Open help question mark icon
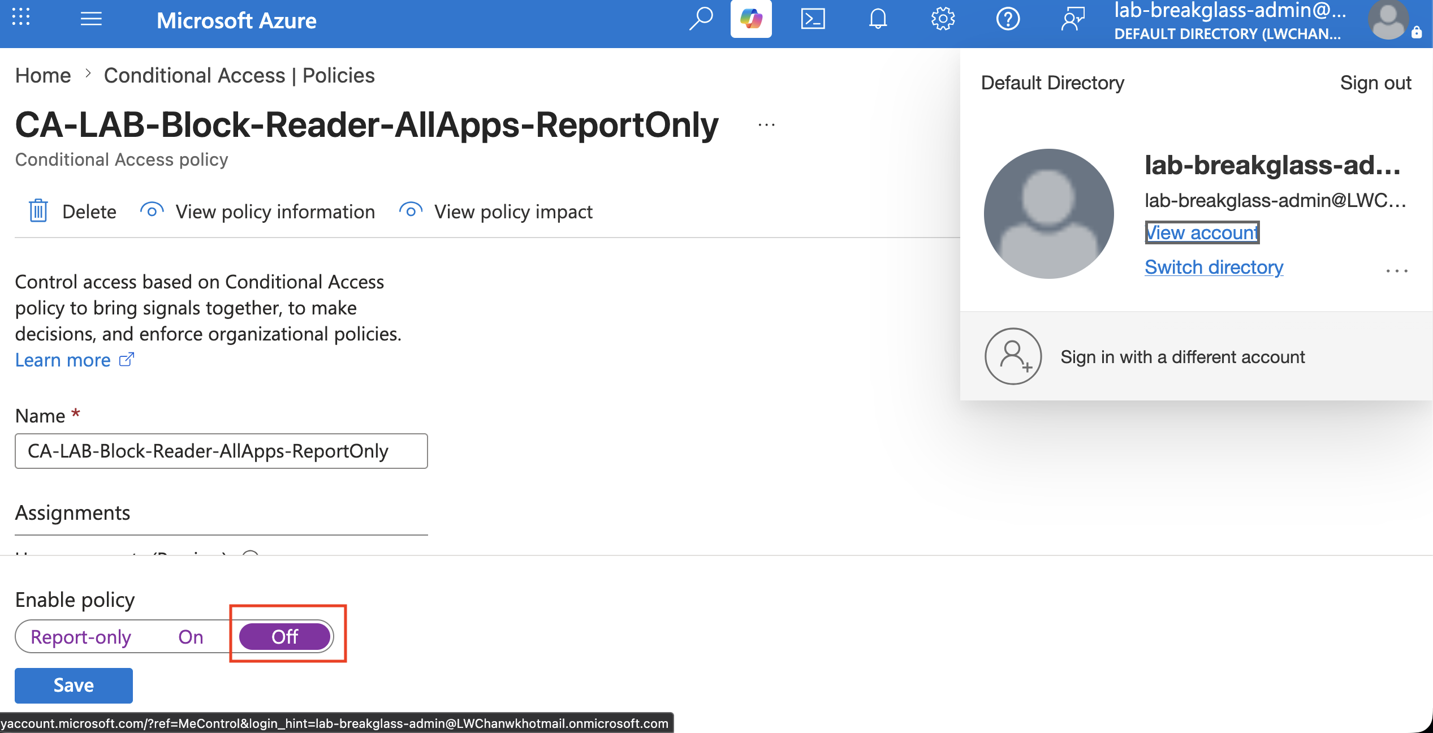1433x733 pixels. (x=1008, y=19)
